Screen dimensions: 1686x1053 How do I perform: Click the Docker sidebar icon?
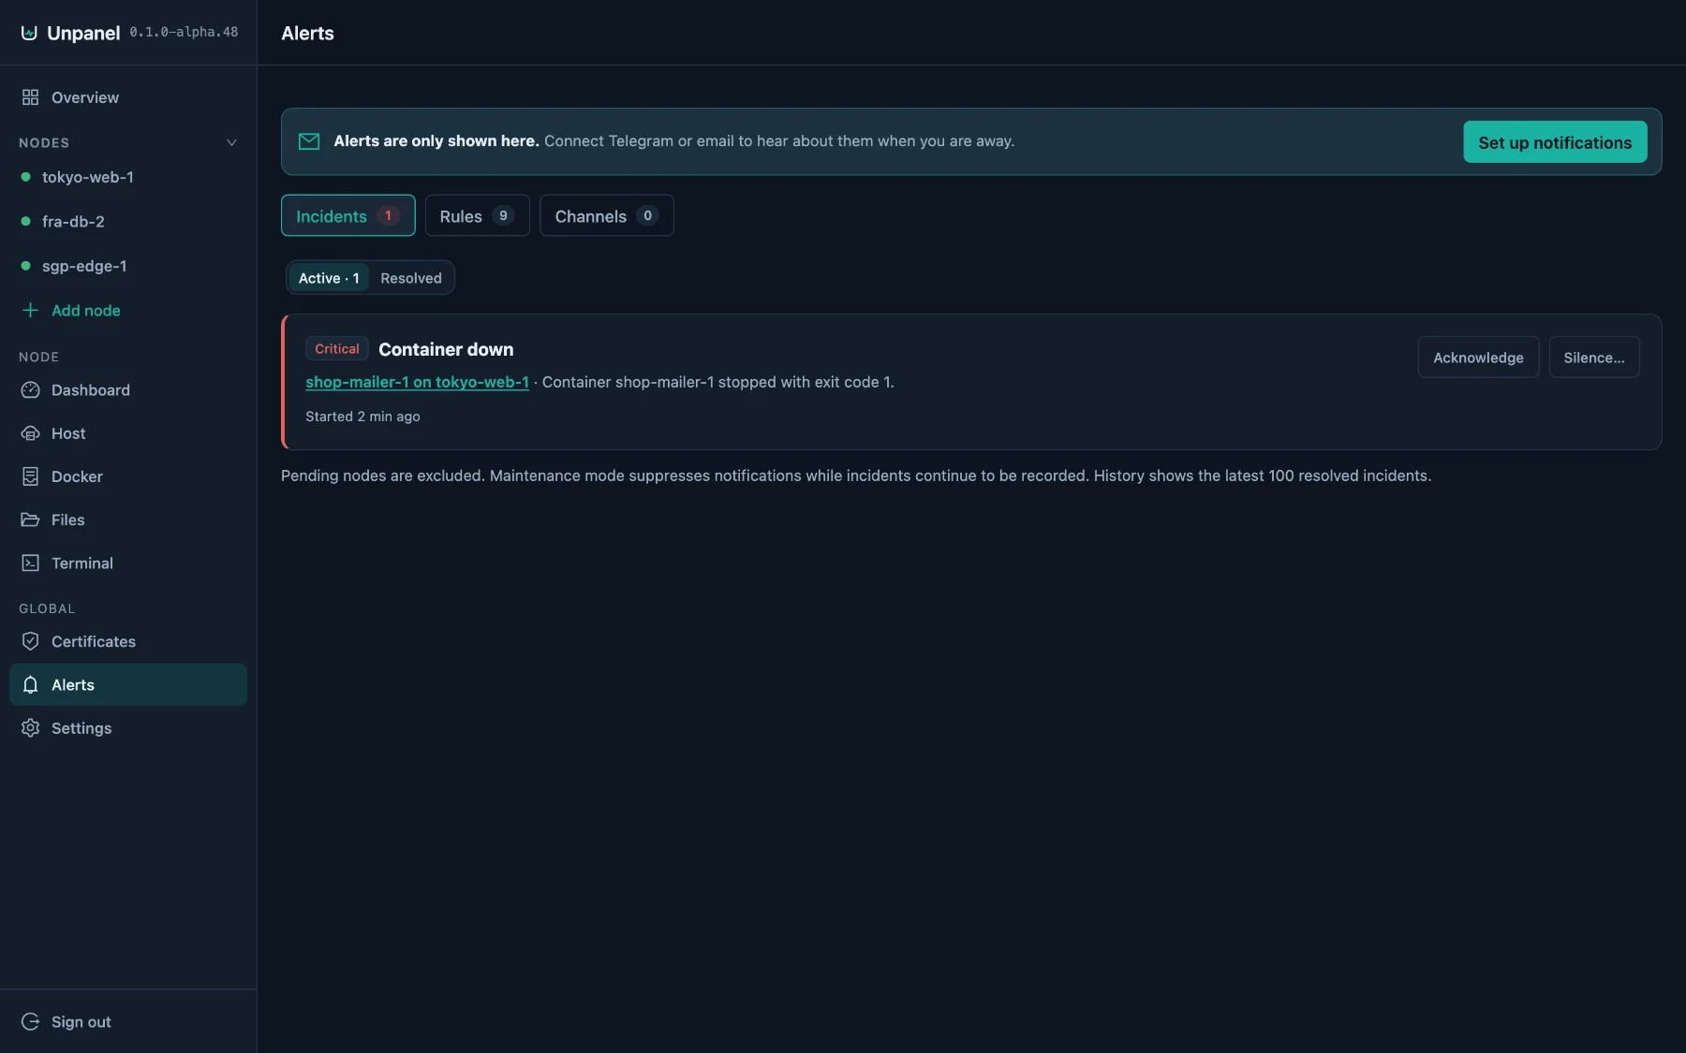[30, 476]
